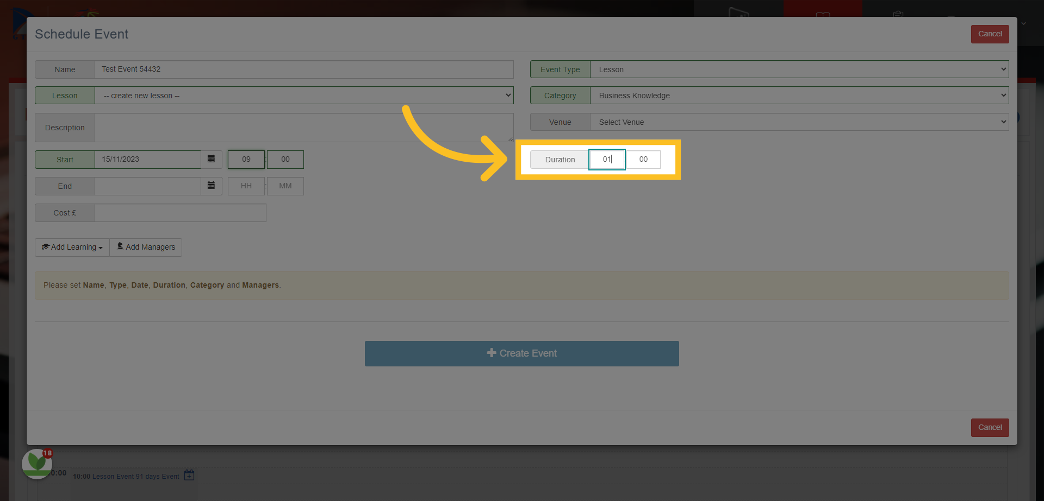Cancel using the top-right Cancel button
This screenshot has width=1044, height=501.
click(990, 34)
